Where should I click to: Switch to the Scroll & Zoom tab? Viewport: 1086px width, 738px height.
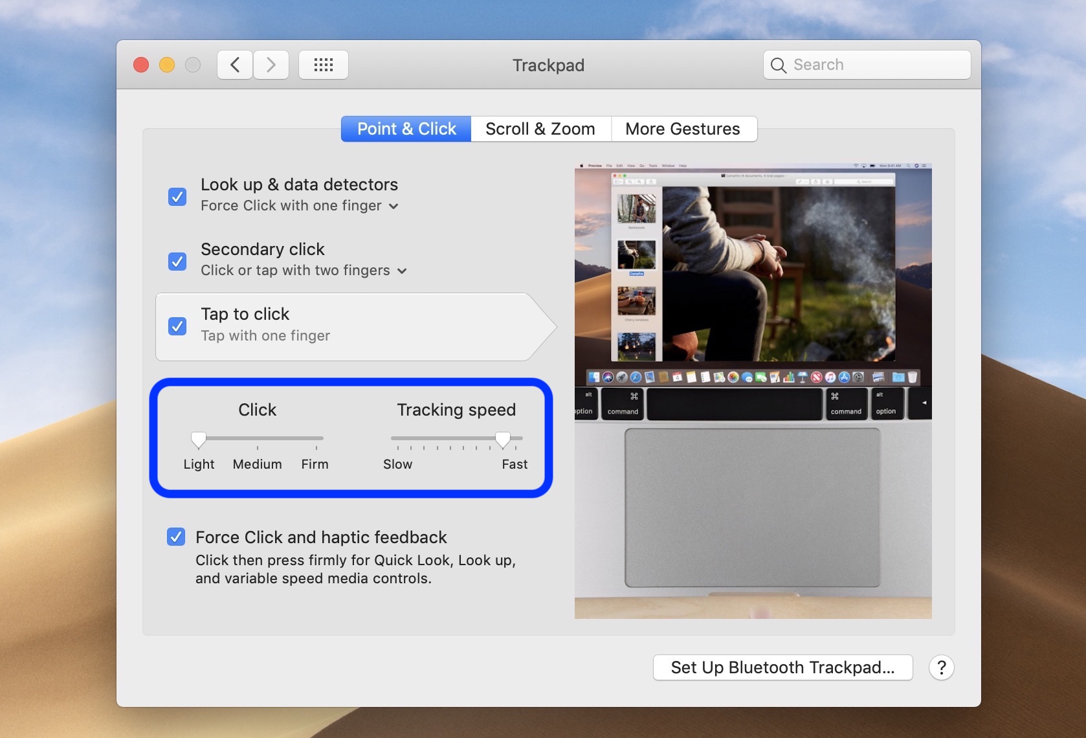pos(540,129)
